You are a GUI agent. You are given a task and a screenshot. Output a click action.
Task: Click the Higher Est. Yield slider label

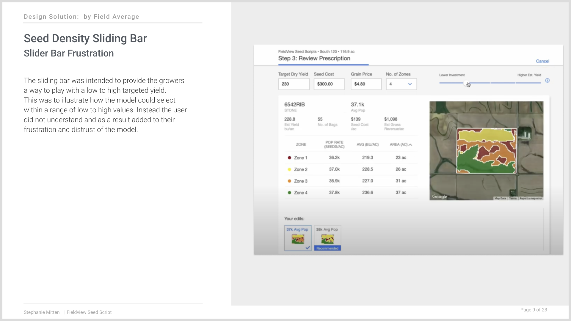(529, 75)
